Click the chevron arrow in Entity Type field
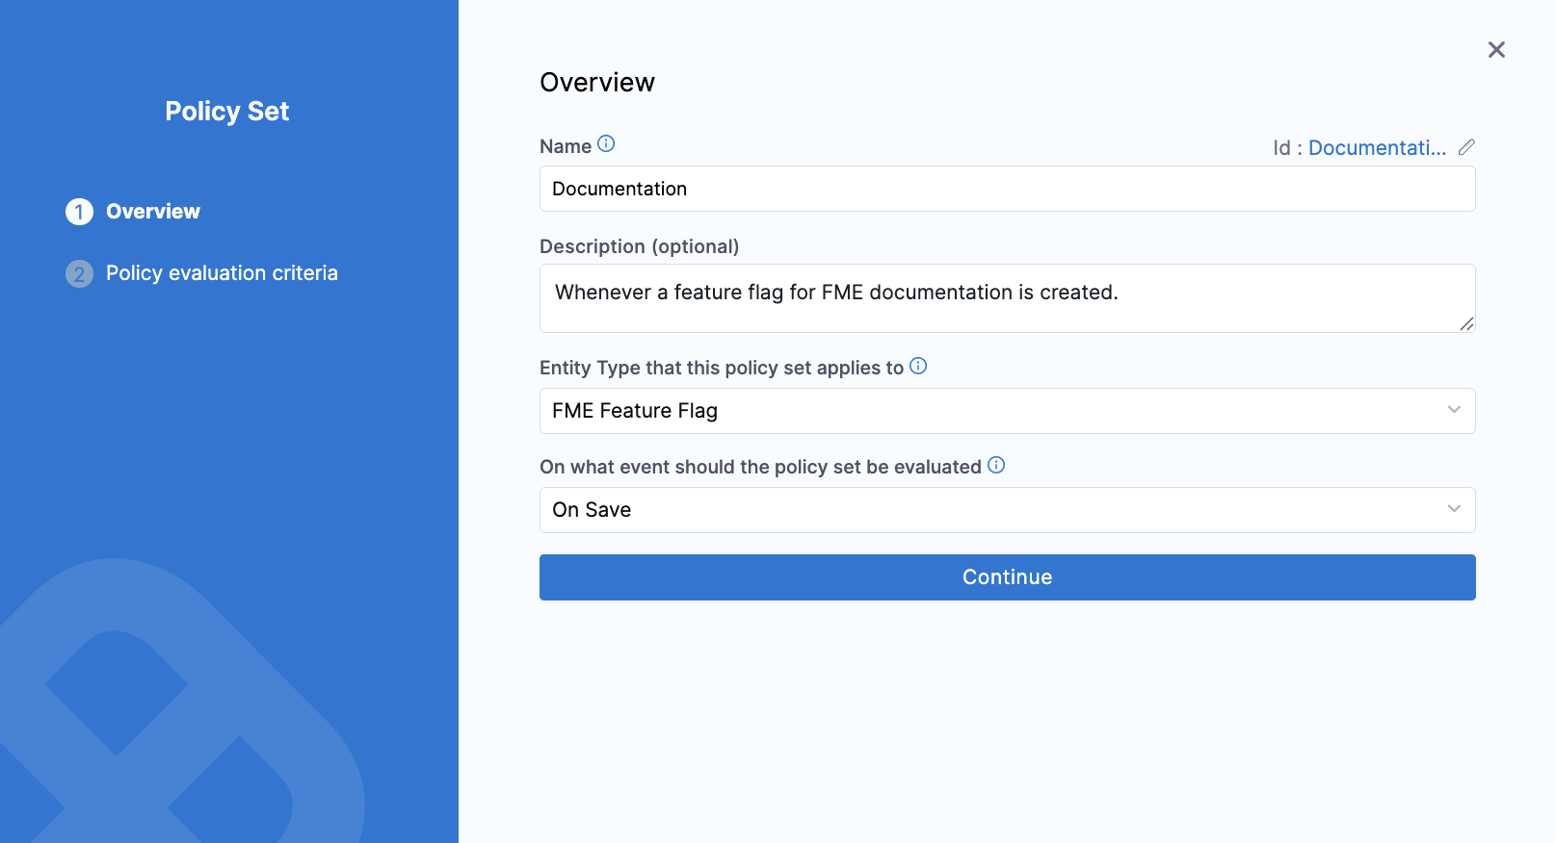 (1454, 410)
